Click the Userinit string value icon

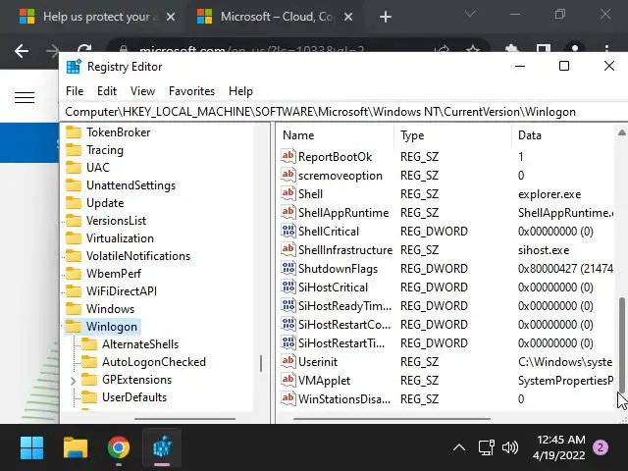pos(288,362)
